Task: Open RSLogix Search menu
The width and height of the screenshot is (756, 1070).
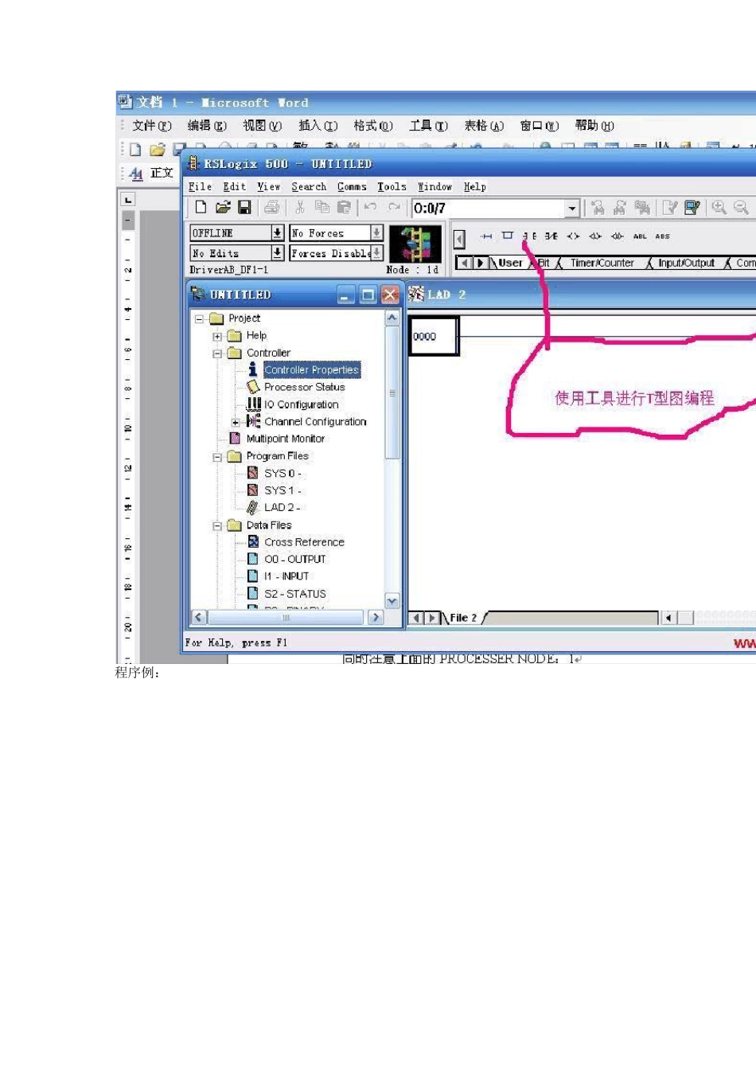Action: (x=309, y=186)
